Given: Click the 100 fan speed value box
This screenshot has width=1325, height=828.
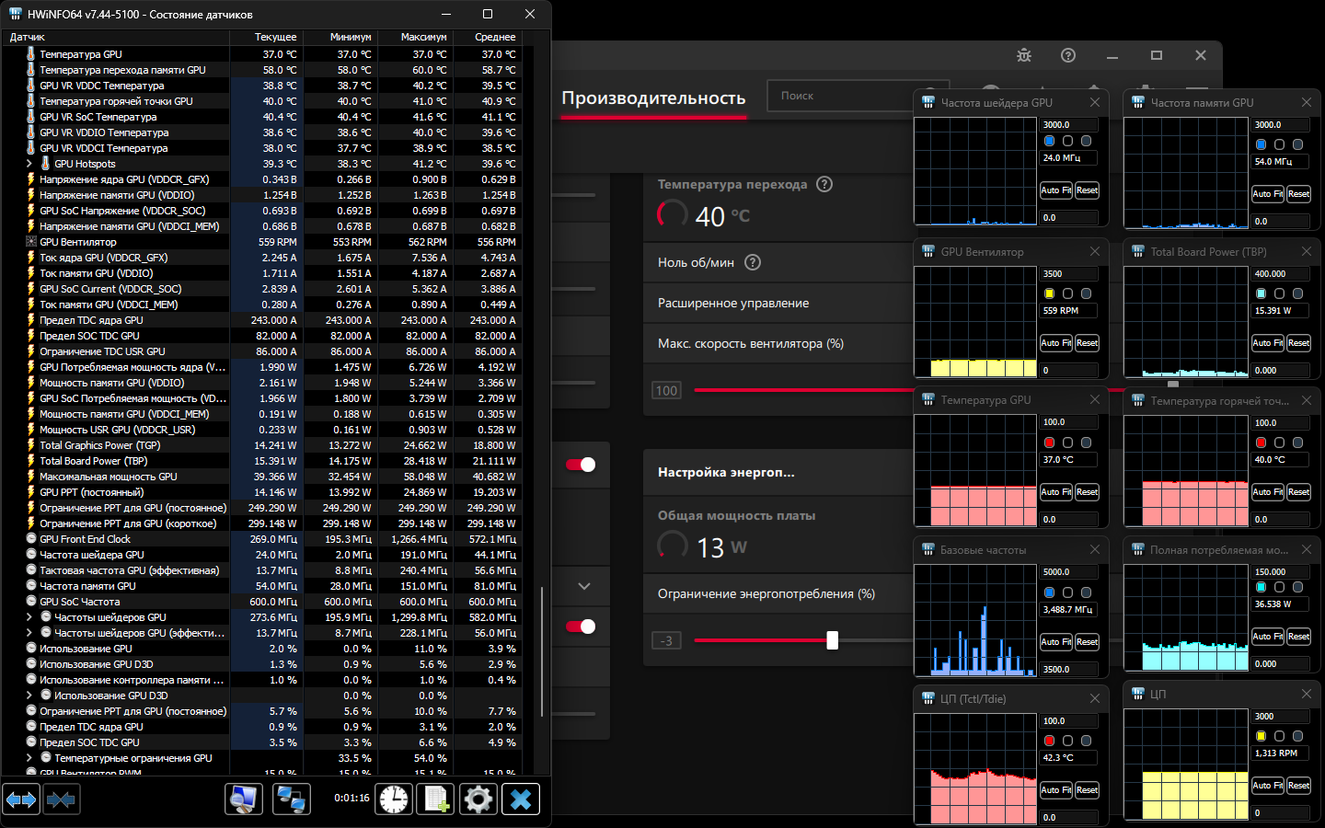Looking at the screenshot, I should pyautogui.click(x=666, y=391).
